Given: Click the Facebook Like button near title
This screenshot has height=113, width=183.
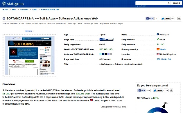Looking at the screenshot, I should [x=150, y=18].
